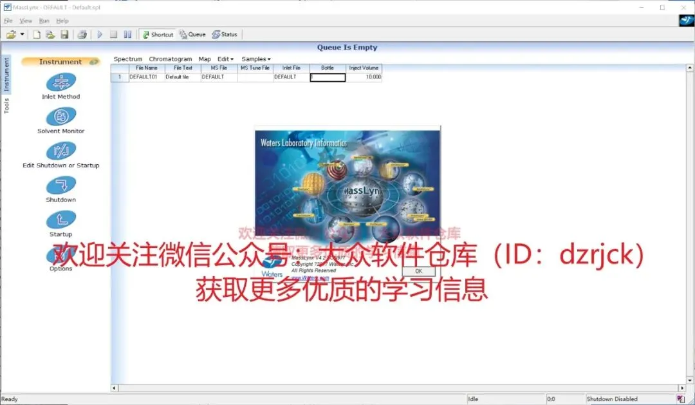This screenshot has height=405, width=695.
Task: Pause the queue
Action: (127, 34)
